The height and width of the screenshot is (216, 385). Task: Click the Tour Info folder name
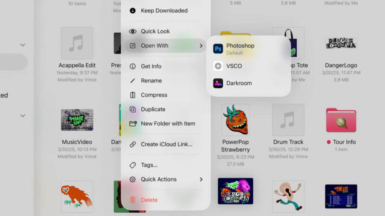pos(344,142)
